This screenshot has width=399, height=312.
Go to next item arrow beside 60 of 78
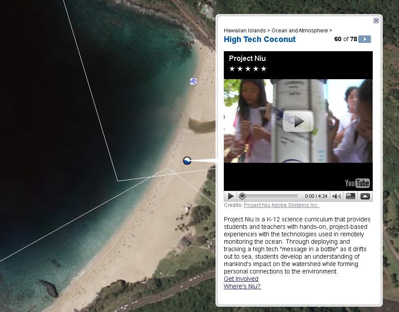click(x=365, y=39)
